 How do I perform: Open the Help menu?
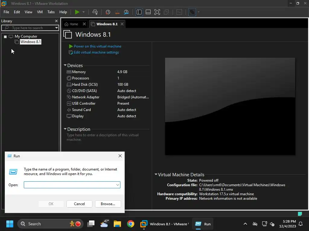coord(63,12)
